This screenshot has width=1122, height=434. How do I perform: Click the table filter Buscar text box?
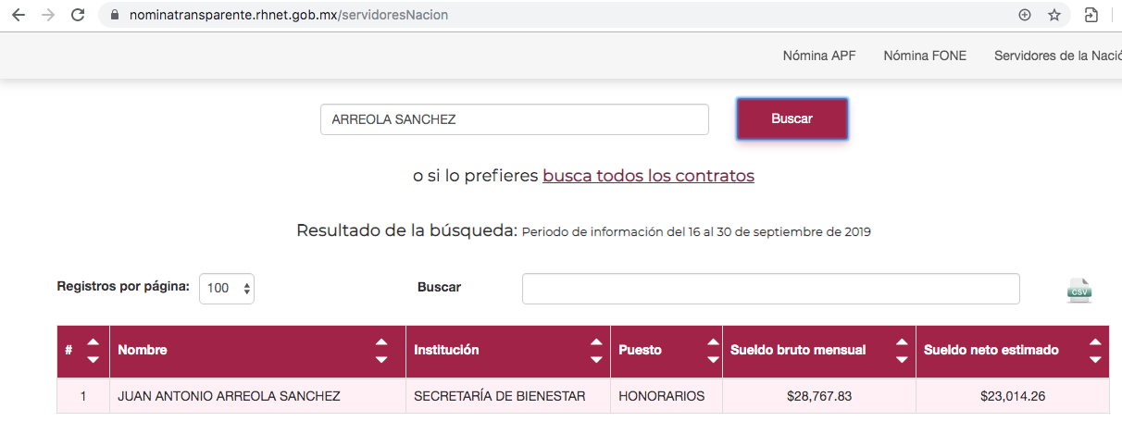pos(771,288)
